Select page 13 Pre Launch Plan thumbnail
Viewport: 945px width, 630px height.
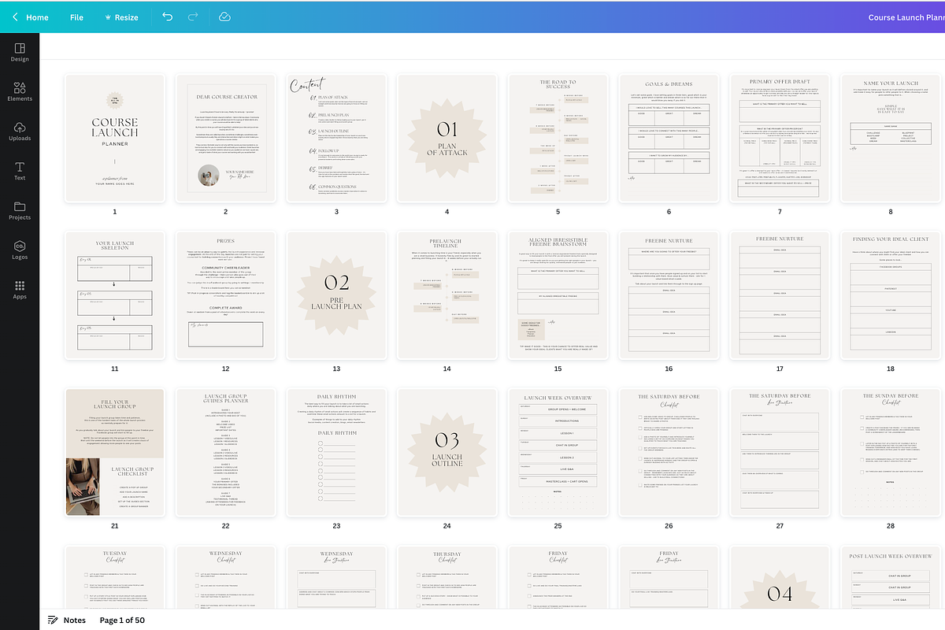pyautogui.click(x=336, y=295)
